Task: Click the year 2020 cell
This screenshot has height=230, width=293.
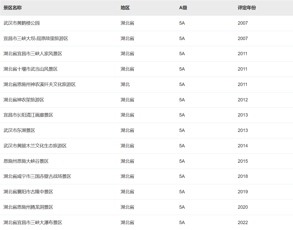Action: pyautogui.click(x=243, y=207)
